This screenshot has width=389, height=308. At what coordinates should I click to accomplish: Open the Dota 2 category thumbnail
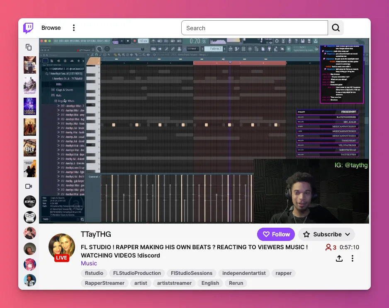(x=30, y=127)
